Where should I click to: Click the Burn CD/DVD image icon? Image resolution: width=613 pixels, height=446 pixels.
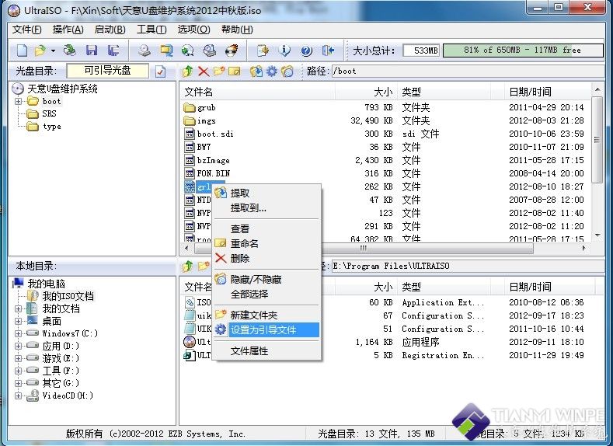point(232,50)
